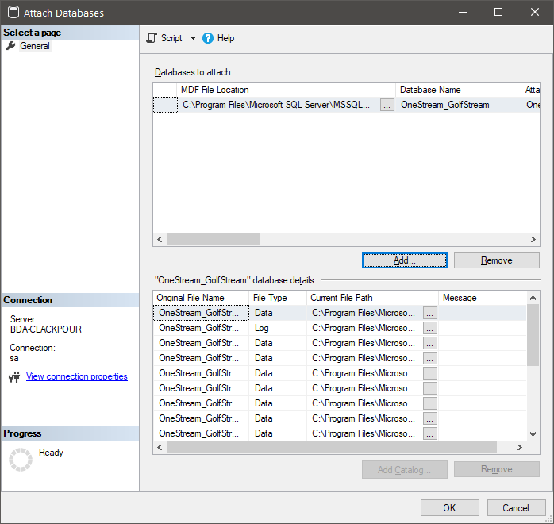
Task: Click the Remove button under databases list
Action: 496,260
